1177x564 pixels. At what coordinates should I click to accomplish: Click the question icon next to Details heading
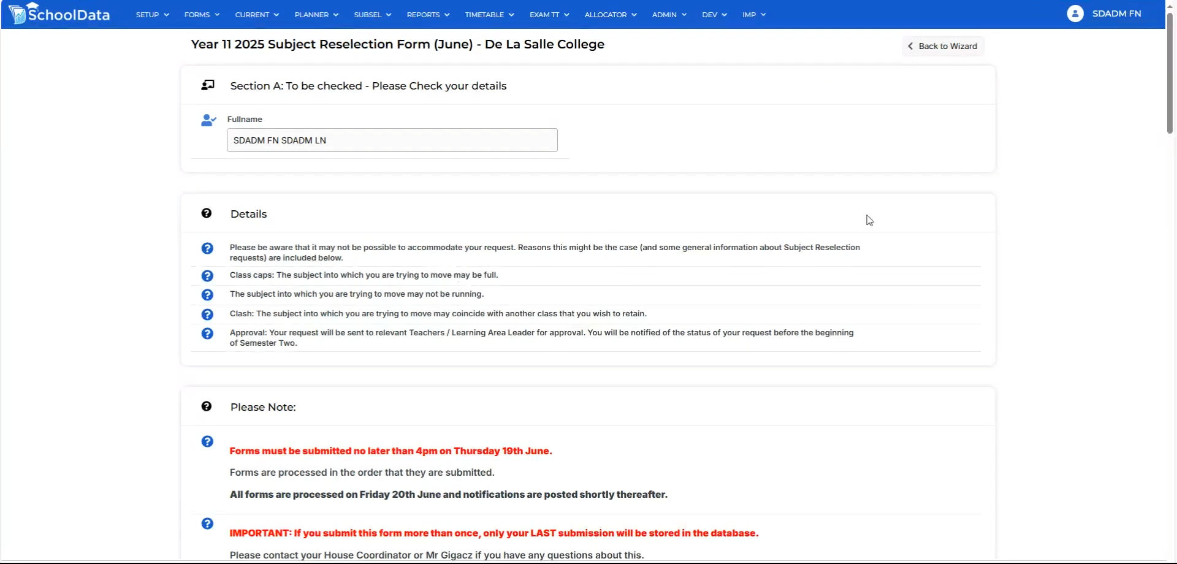tap(207, 213)
